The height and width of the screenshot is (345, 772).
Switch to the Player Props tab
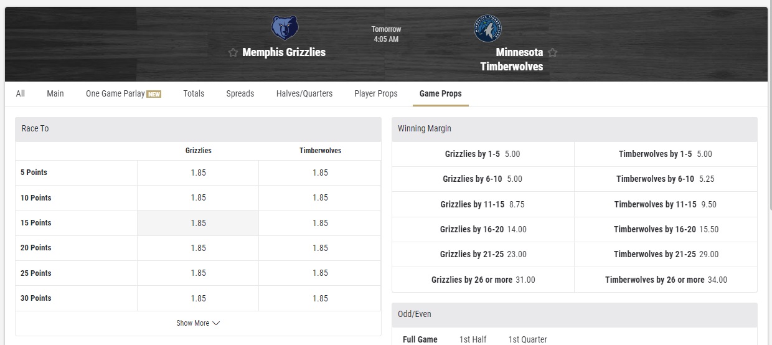(376, 93)
